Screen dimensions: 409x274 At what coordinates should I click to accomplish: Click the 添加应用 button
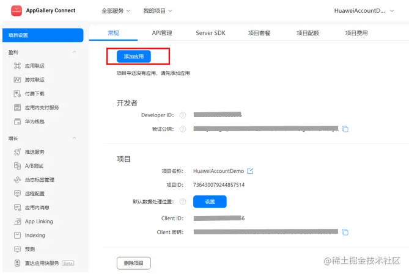pos(134,56)
